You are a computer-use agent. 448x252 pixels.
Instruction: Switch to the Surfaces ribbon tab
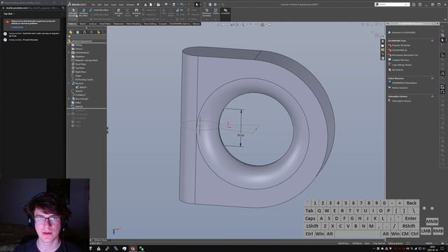click(x=93, y=24)
